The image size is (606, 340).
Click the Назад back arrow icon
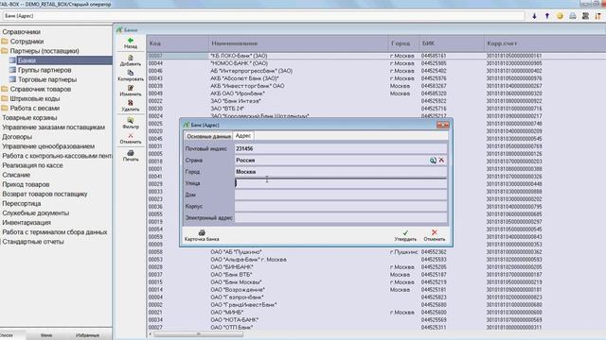(131, 40)
